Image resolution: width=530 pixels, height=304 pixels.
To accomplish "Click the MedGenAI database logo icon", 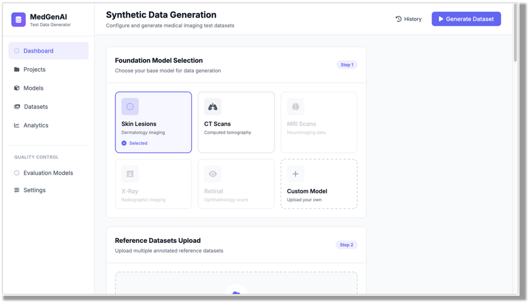I will click(x=18, y=20).
